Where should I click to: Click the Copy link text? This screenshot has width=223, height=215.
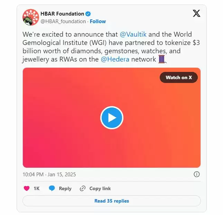pos(100,188)
